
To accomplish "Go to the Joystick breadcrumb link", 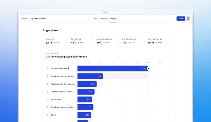I will (x=24, y=18).
